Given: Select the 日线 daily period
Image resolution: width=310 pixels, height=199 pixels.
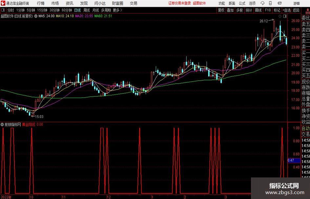Looking at the screenshot, I should 77,10.
